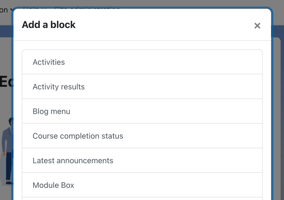The width and height of the screenshot is (284, 200).
Task: Choose Course completion status from the list
Action: coord(78,136)
